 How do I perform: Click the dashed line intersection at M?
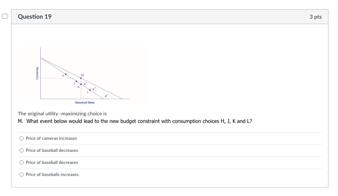[x=81, y=78]
